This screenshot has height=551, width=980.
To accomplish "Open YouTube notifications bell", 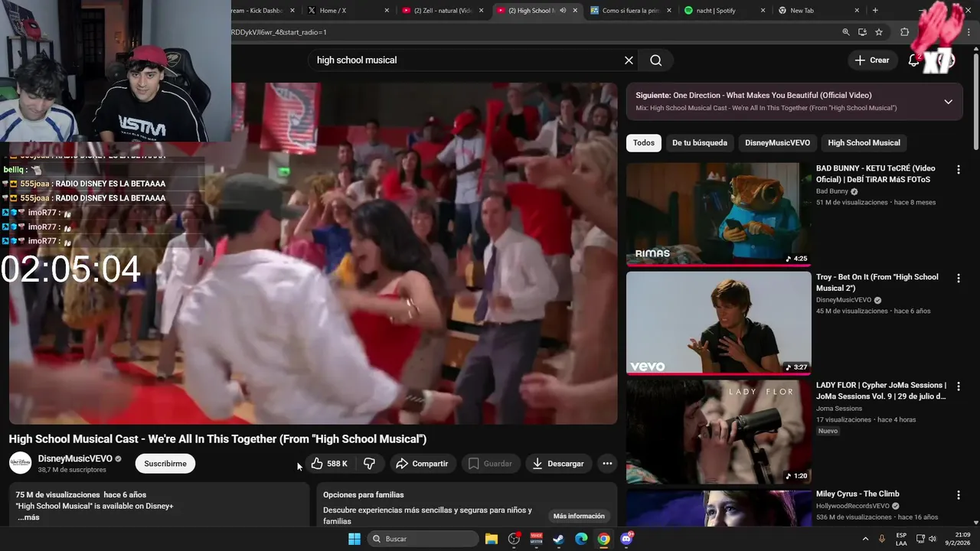I will 913,60.
